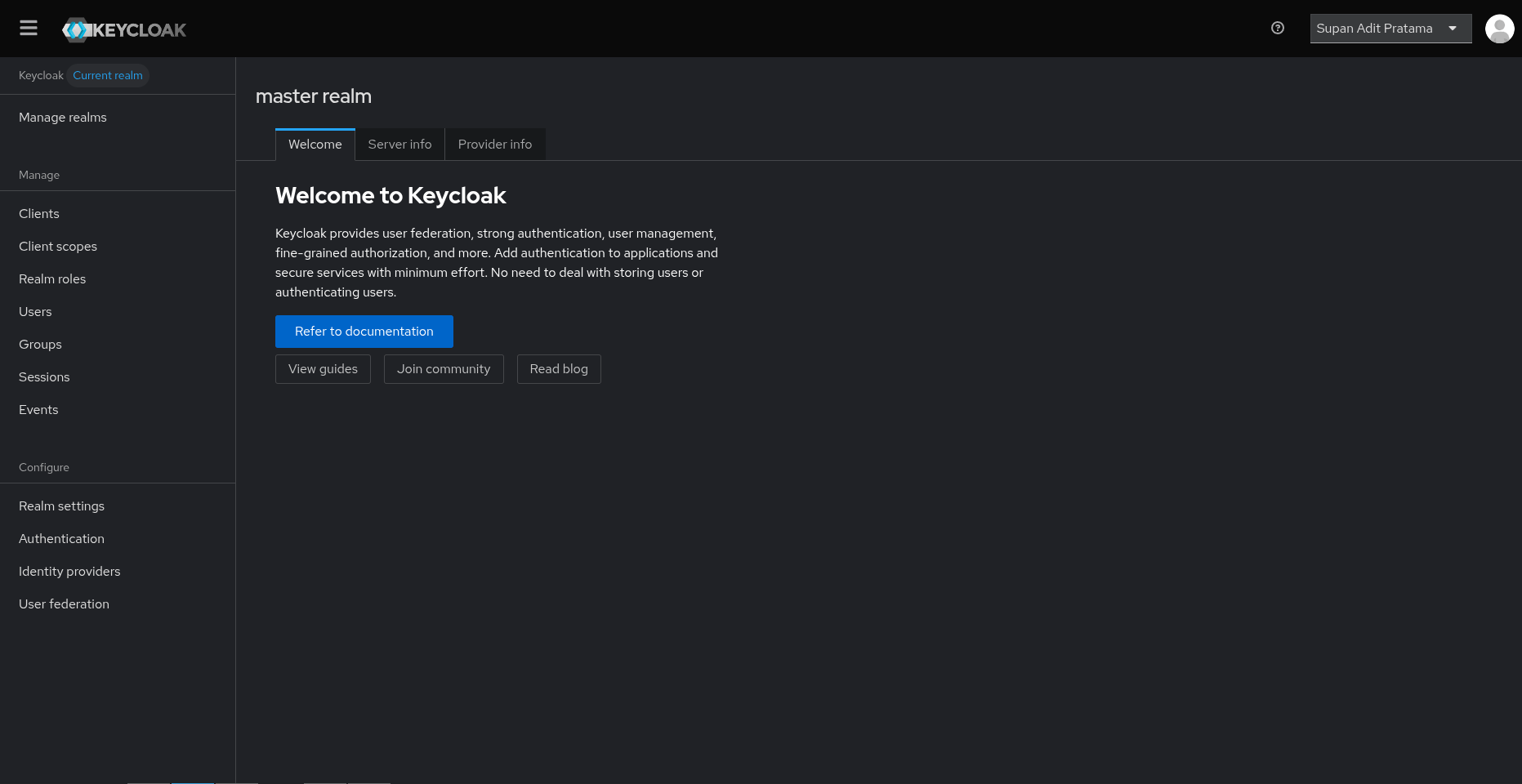
Task: Click the Keycloak realm name label
Action: [41, 75]
